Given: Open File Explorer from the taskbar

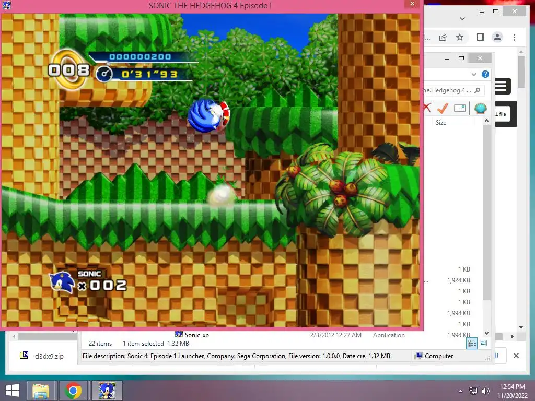Looking at the screenshot, I should pos(41,391).
